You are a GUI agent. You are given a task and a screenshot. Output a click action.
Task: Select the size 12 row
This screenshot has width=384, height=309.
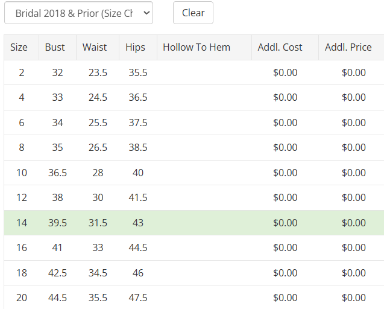point(194,198)
